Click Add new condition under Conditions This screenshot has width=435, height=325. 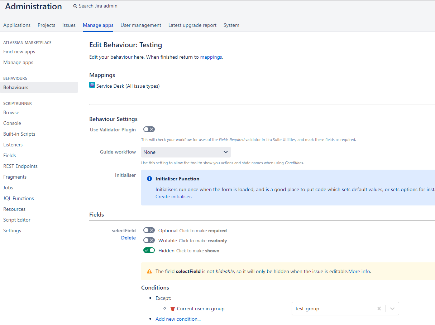[x=178, y=319]
